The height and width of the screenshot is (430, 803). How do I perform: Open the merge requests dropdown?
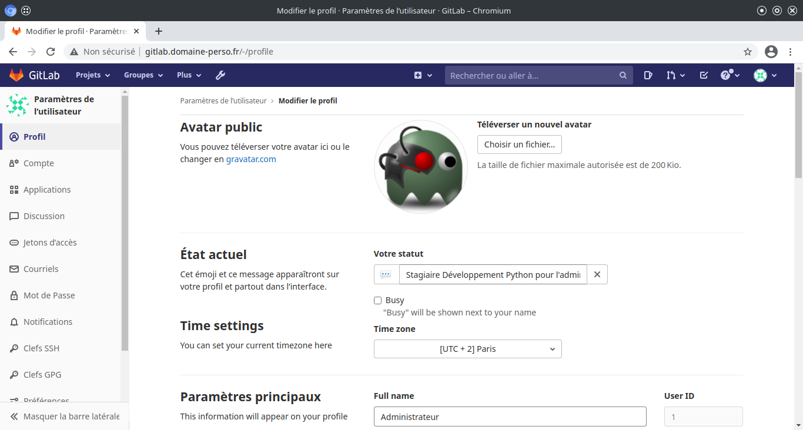[x=676, y=75]
